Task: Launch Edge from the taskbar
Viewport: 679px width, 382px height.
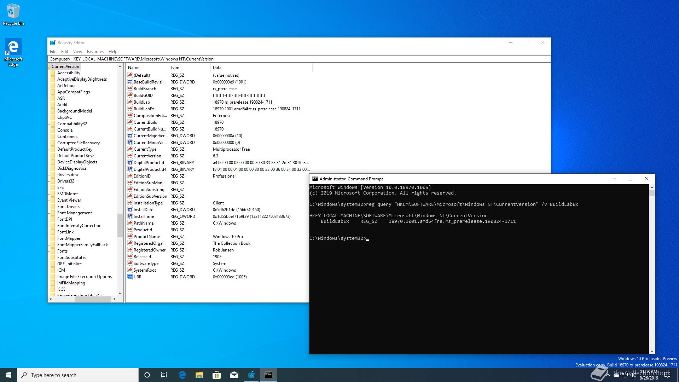Action: (182, 375)
